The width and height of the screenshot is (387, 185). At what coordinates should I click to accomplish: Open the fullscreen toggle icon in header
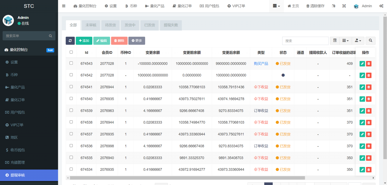[x=344, y=6]
